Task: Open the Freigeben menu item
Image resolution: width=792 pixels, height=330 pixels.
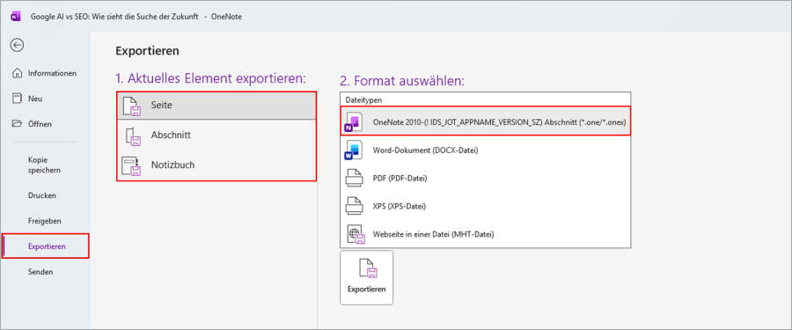Action: click(45, 221)
